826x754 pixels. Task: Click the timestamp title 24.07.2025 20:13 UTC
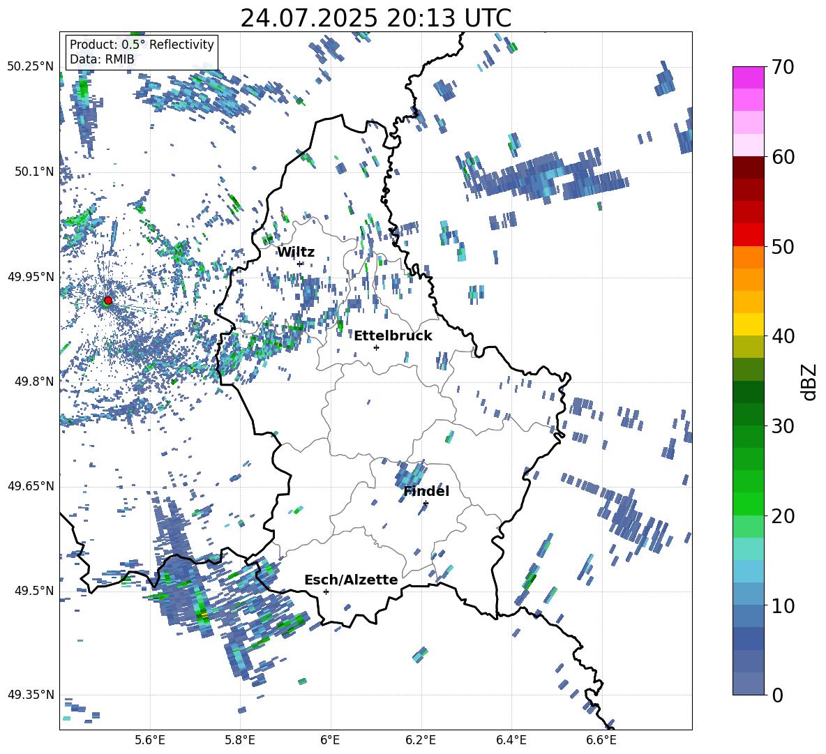pos(375,19)
